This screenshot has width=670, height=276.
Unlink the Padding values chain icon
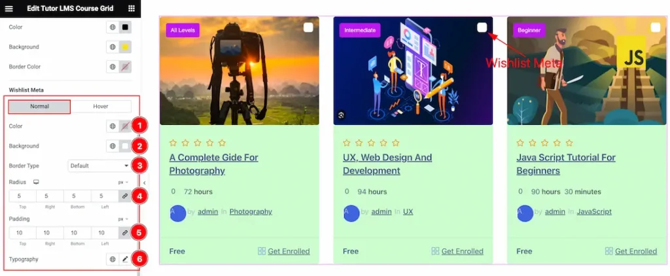(x=125, y=233)
